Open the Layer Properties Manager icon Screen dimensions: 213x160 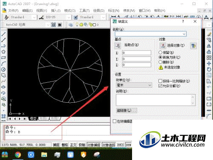click(71, 25)
